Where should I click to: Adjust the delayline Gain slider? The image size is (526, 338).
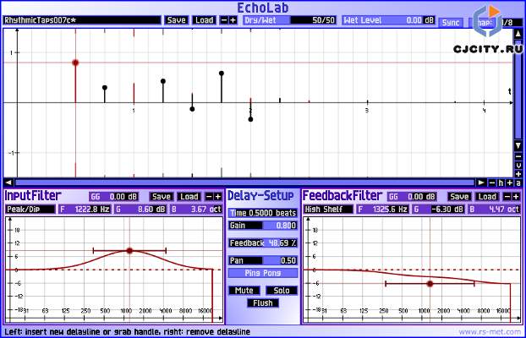pos(263,226)
